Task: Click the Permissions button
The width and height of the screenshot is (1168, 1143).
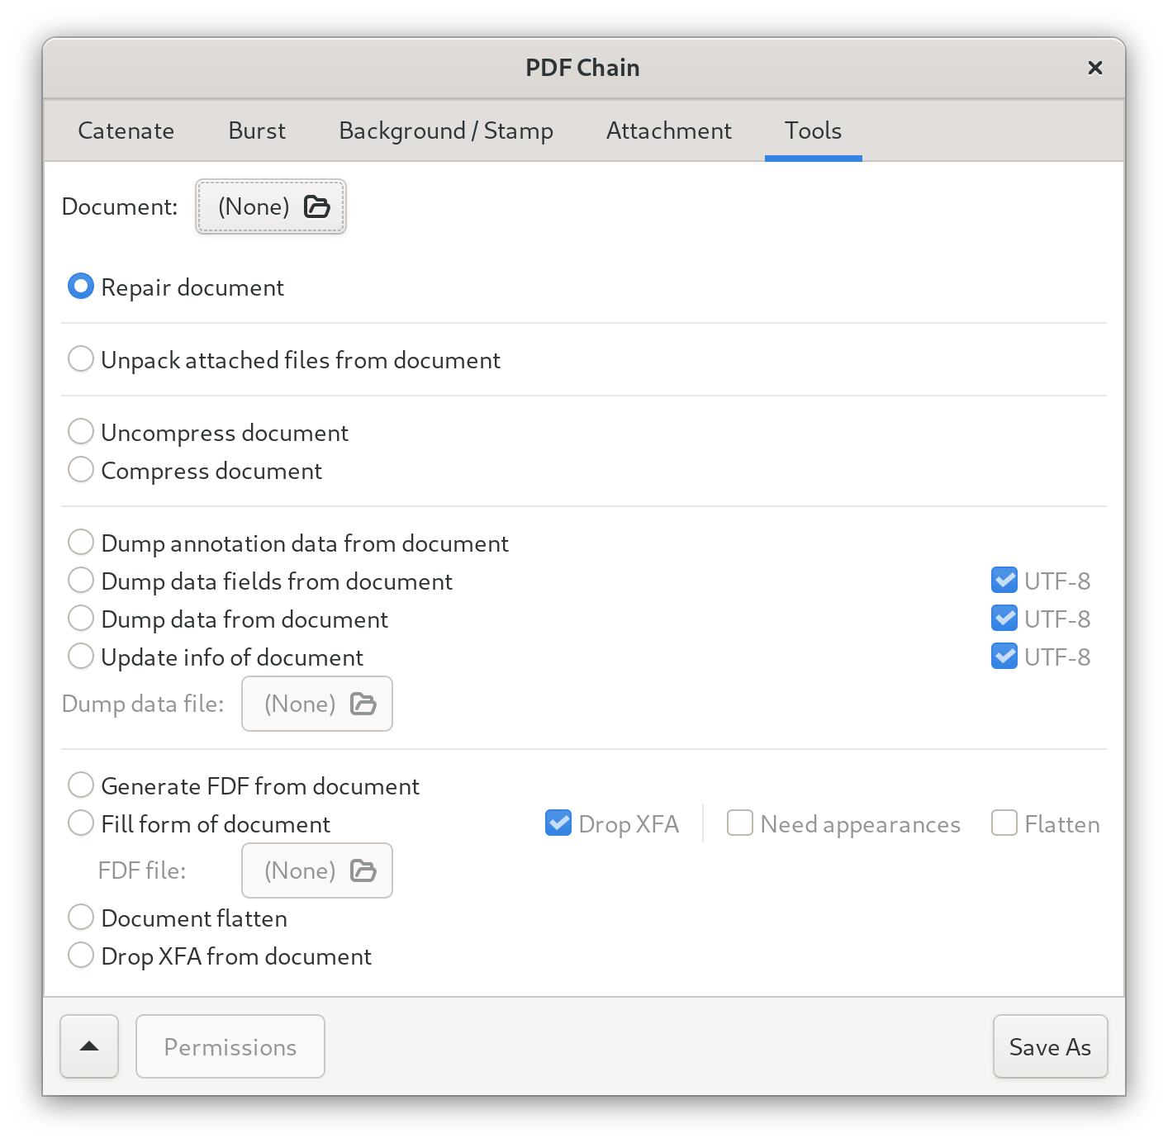Action: click(230, 1046)
